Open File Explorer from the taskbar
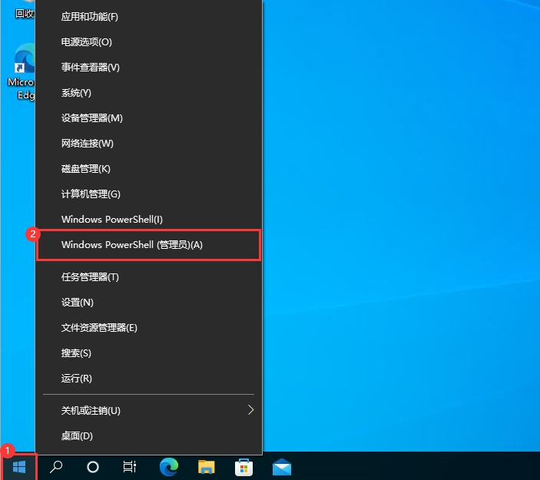Screen dimensions: 540x480 207,467
